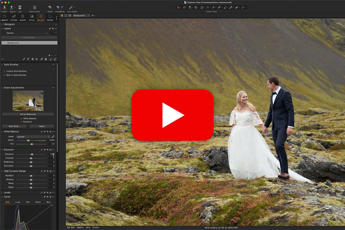Select the Luma curve tab
Viewport: 345px width, 230px height.
pos(18,202)
